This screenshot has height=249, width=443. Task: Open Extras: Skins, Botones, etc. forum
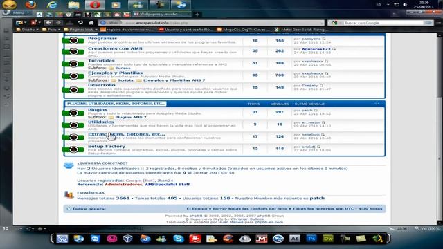click(x=126, y=134)
